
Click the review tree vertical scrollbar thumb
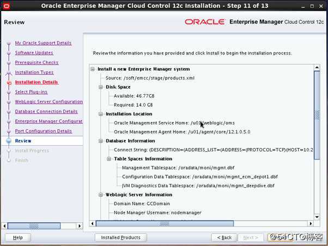click(317, 115)
